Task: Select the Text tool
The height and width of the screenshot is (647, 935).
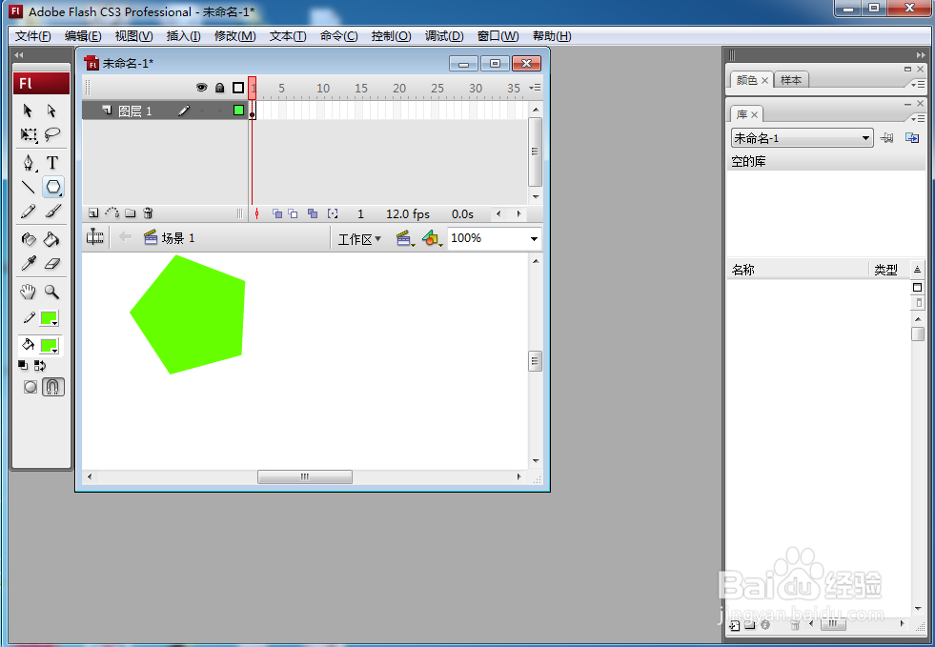Action: point(52,163)
